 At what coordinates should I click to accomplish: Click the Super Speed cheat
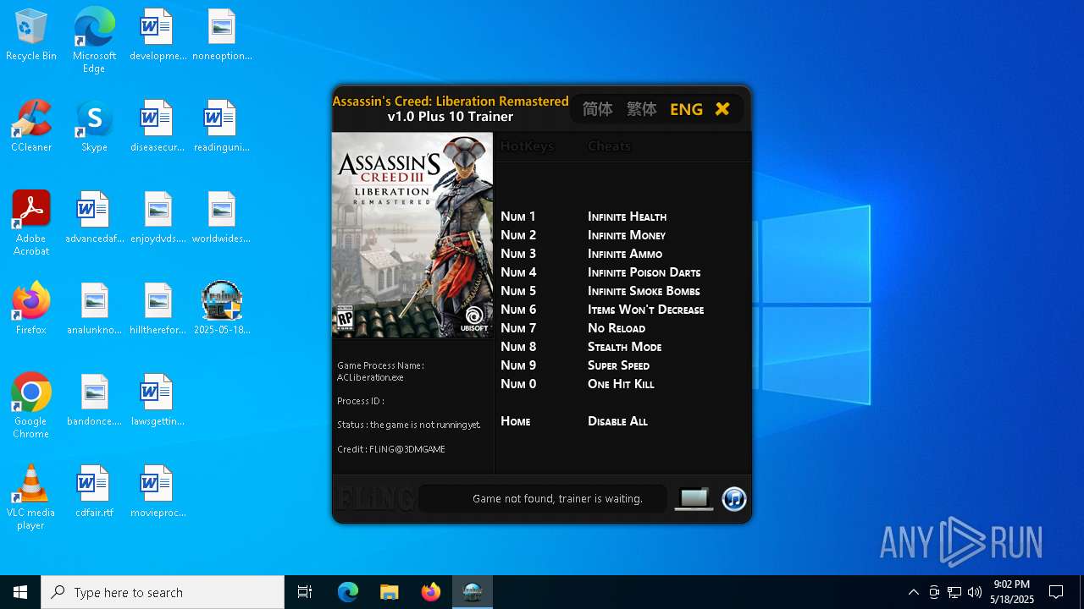pos(618,365)
